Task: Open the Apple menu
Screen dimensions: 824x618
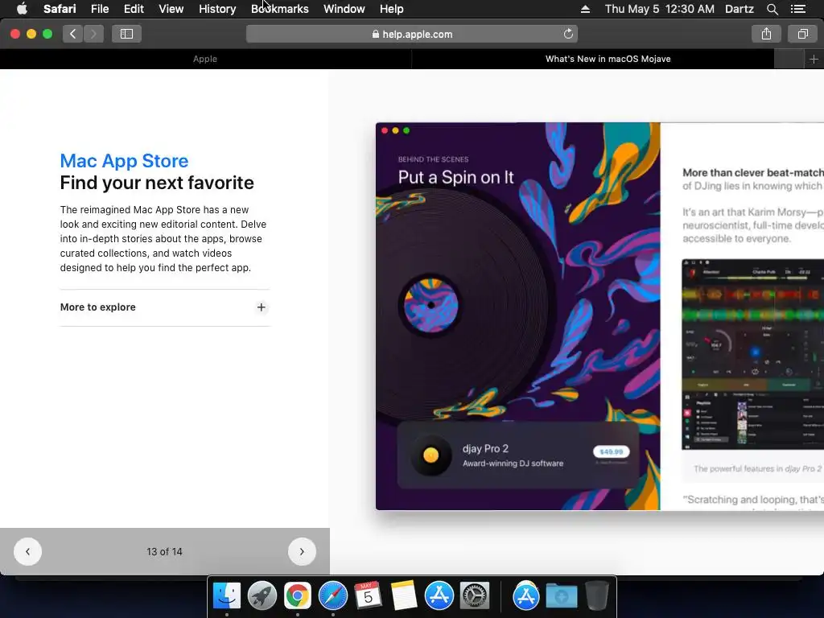Action: [x=22, y=9]
